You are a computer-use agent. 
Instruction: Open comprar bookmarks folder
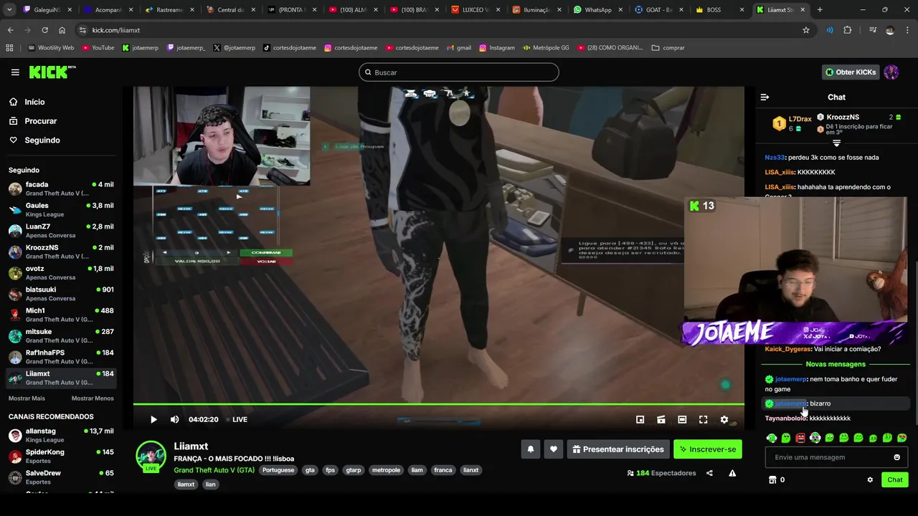pos(668,48)
